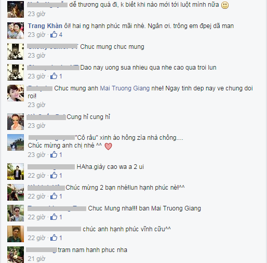267x263 pixels.
Task: Click '21 giờ' timestamp on last comment
Action: coord(36,259)
